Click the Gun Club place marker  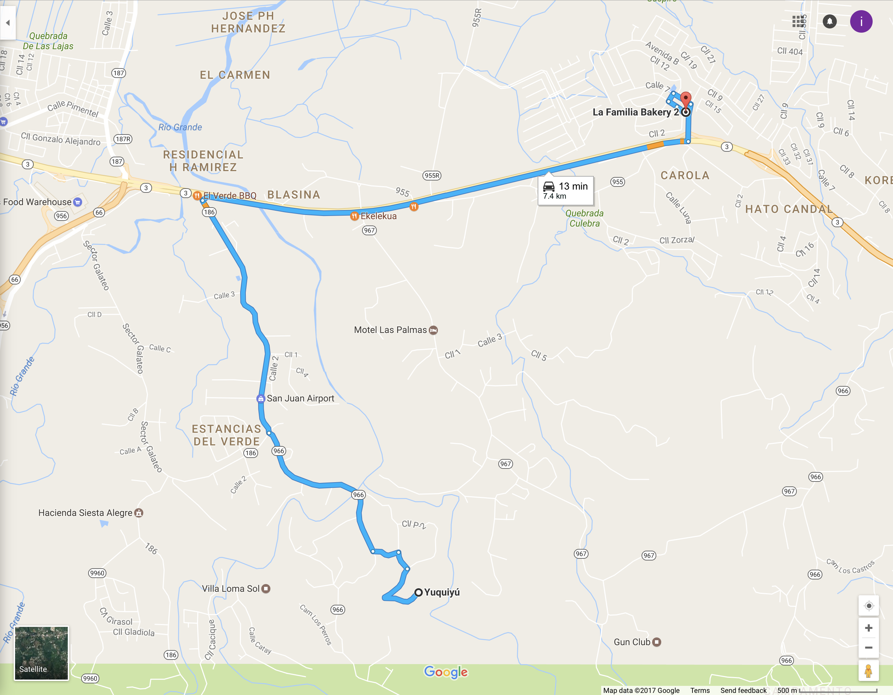coord(657,642)
